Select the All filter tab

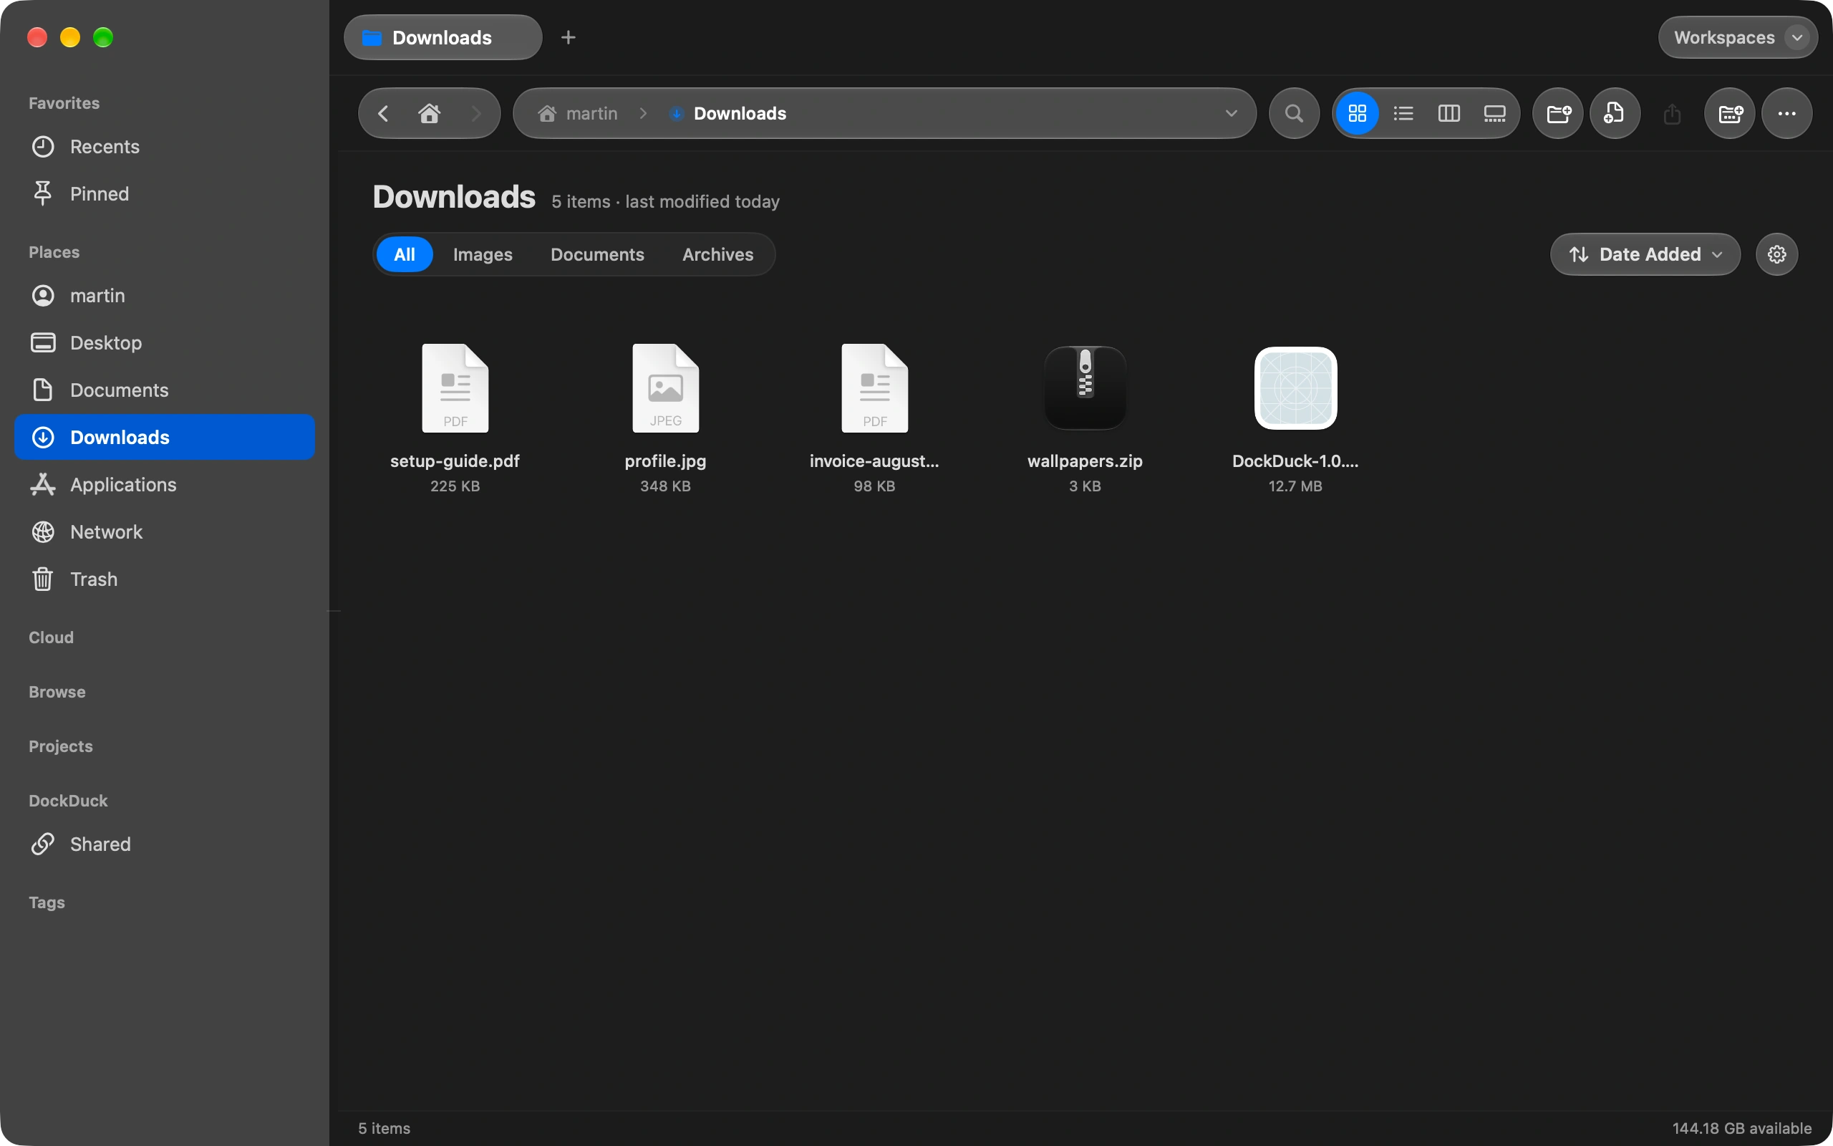[405, 255]
